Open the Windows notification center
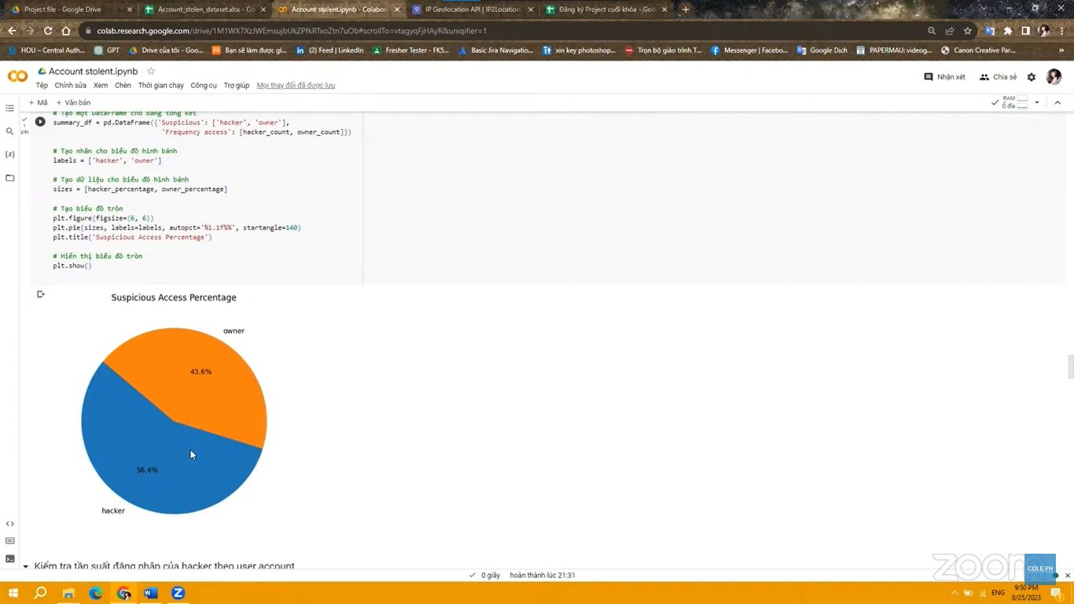This screenshot has width=1074, height=604. pos(1057,593)
